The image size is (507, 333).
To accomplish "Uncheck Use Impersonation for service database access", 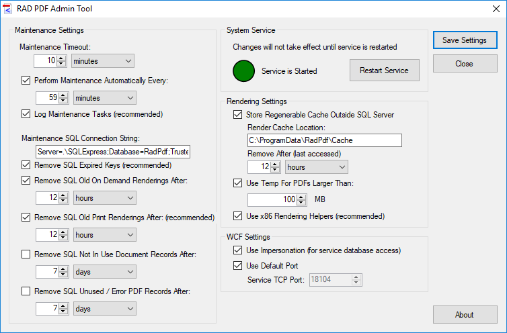I will [237, 250].
